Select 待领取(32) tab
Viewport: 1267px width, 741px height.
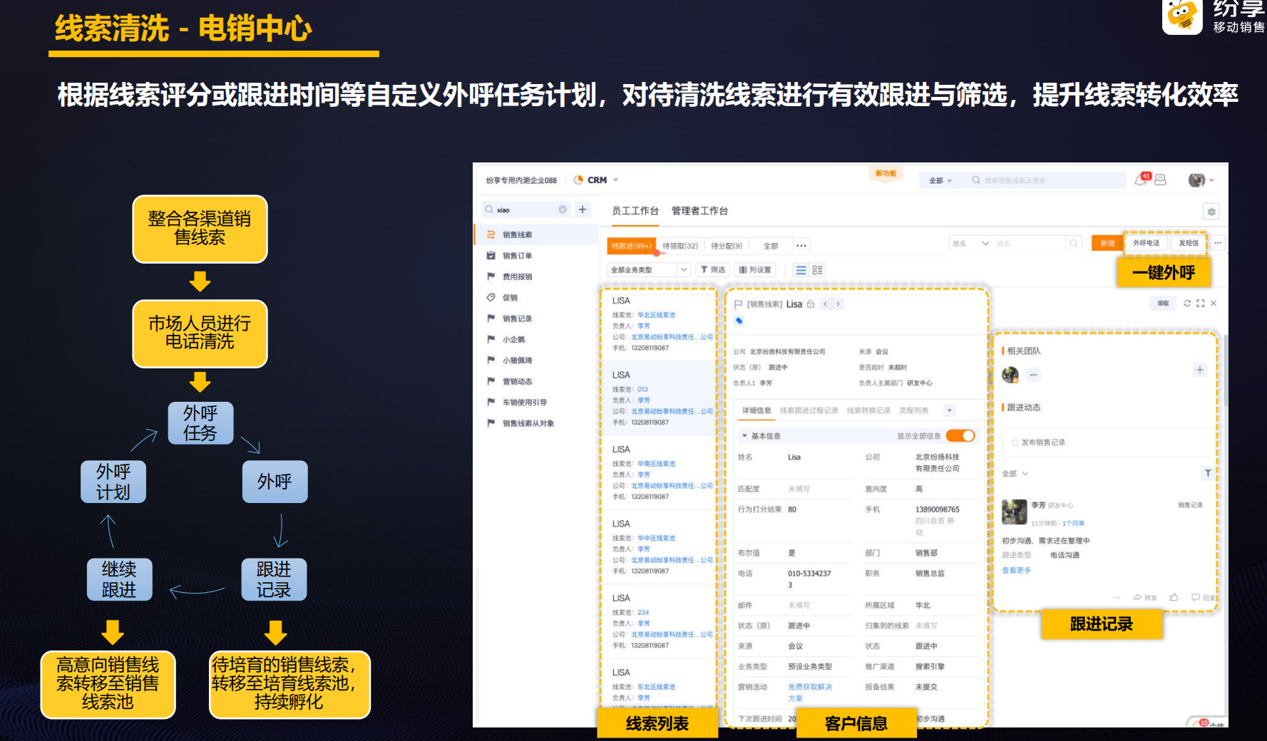679,246
